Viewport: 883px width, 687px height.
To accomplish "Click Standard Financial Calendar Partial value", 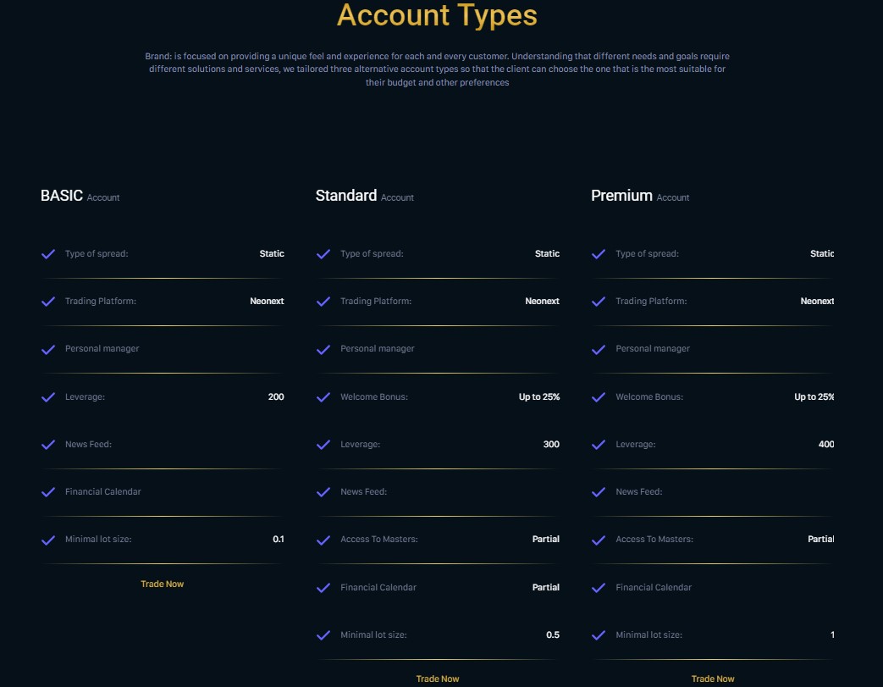I will [546, 587].
